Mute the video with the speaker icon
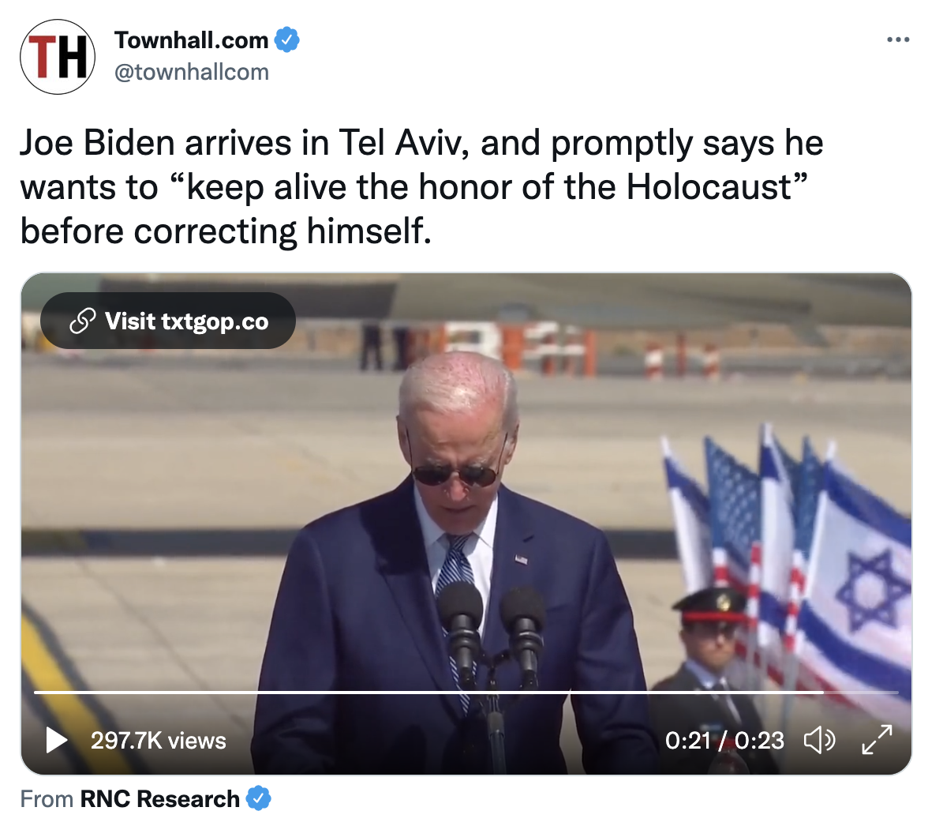This screenshot has width=928, height=826. tap(819, 740)
